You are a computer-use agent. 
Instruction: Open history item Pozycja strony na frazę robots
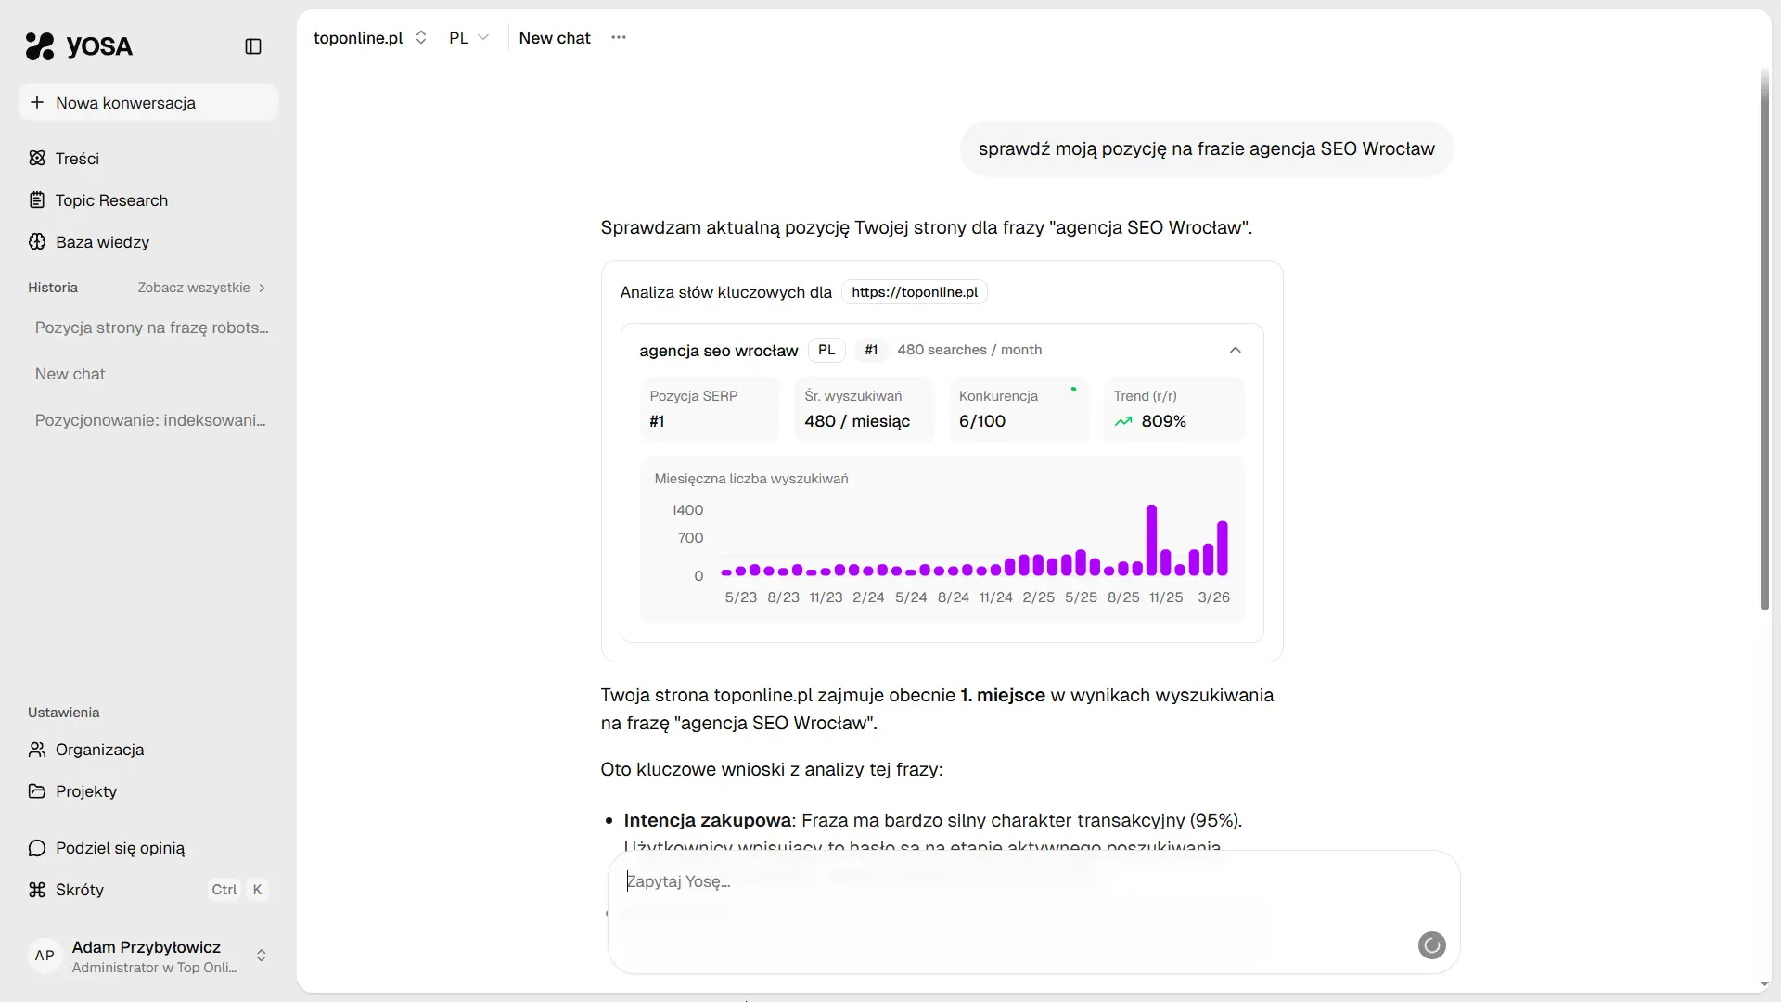coord(151,328)
